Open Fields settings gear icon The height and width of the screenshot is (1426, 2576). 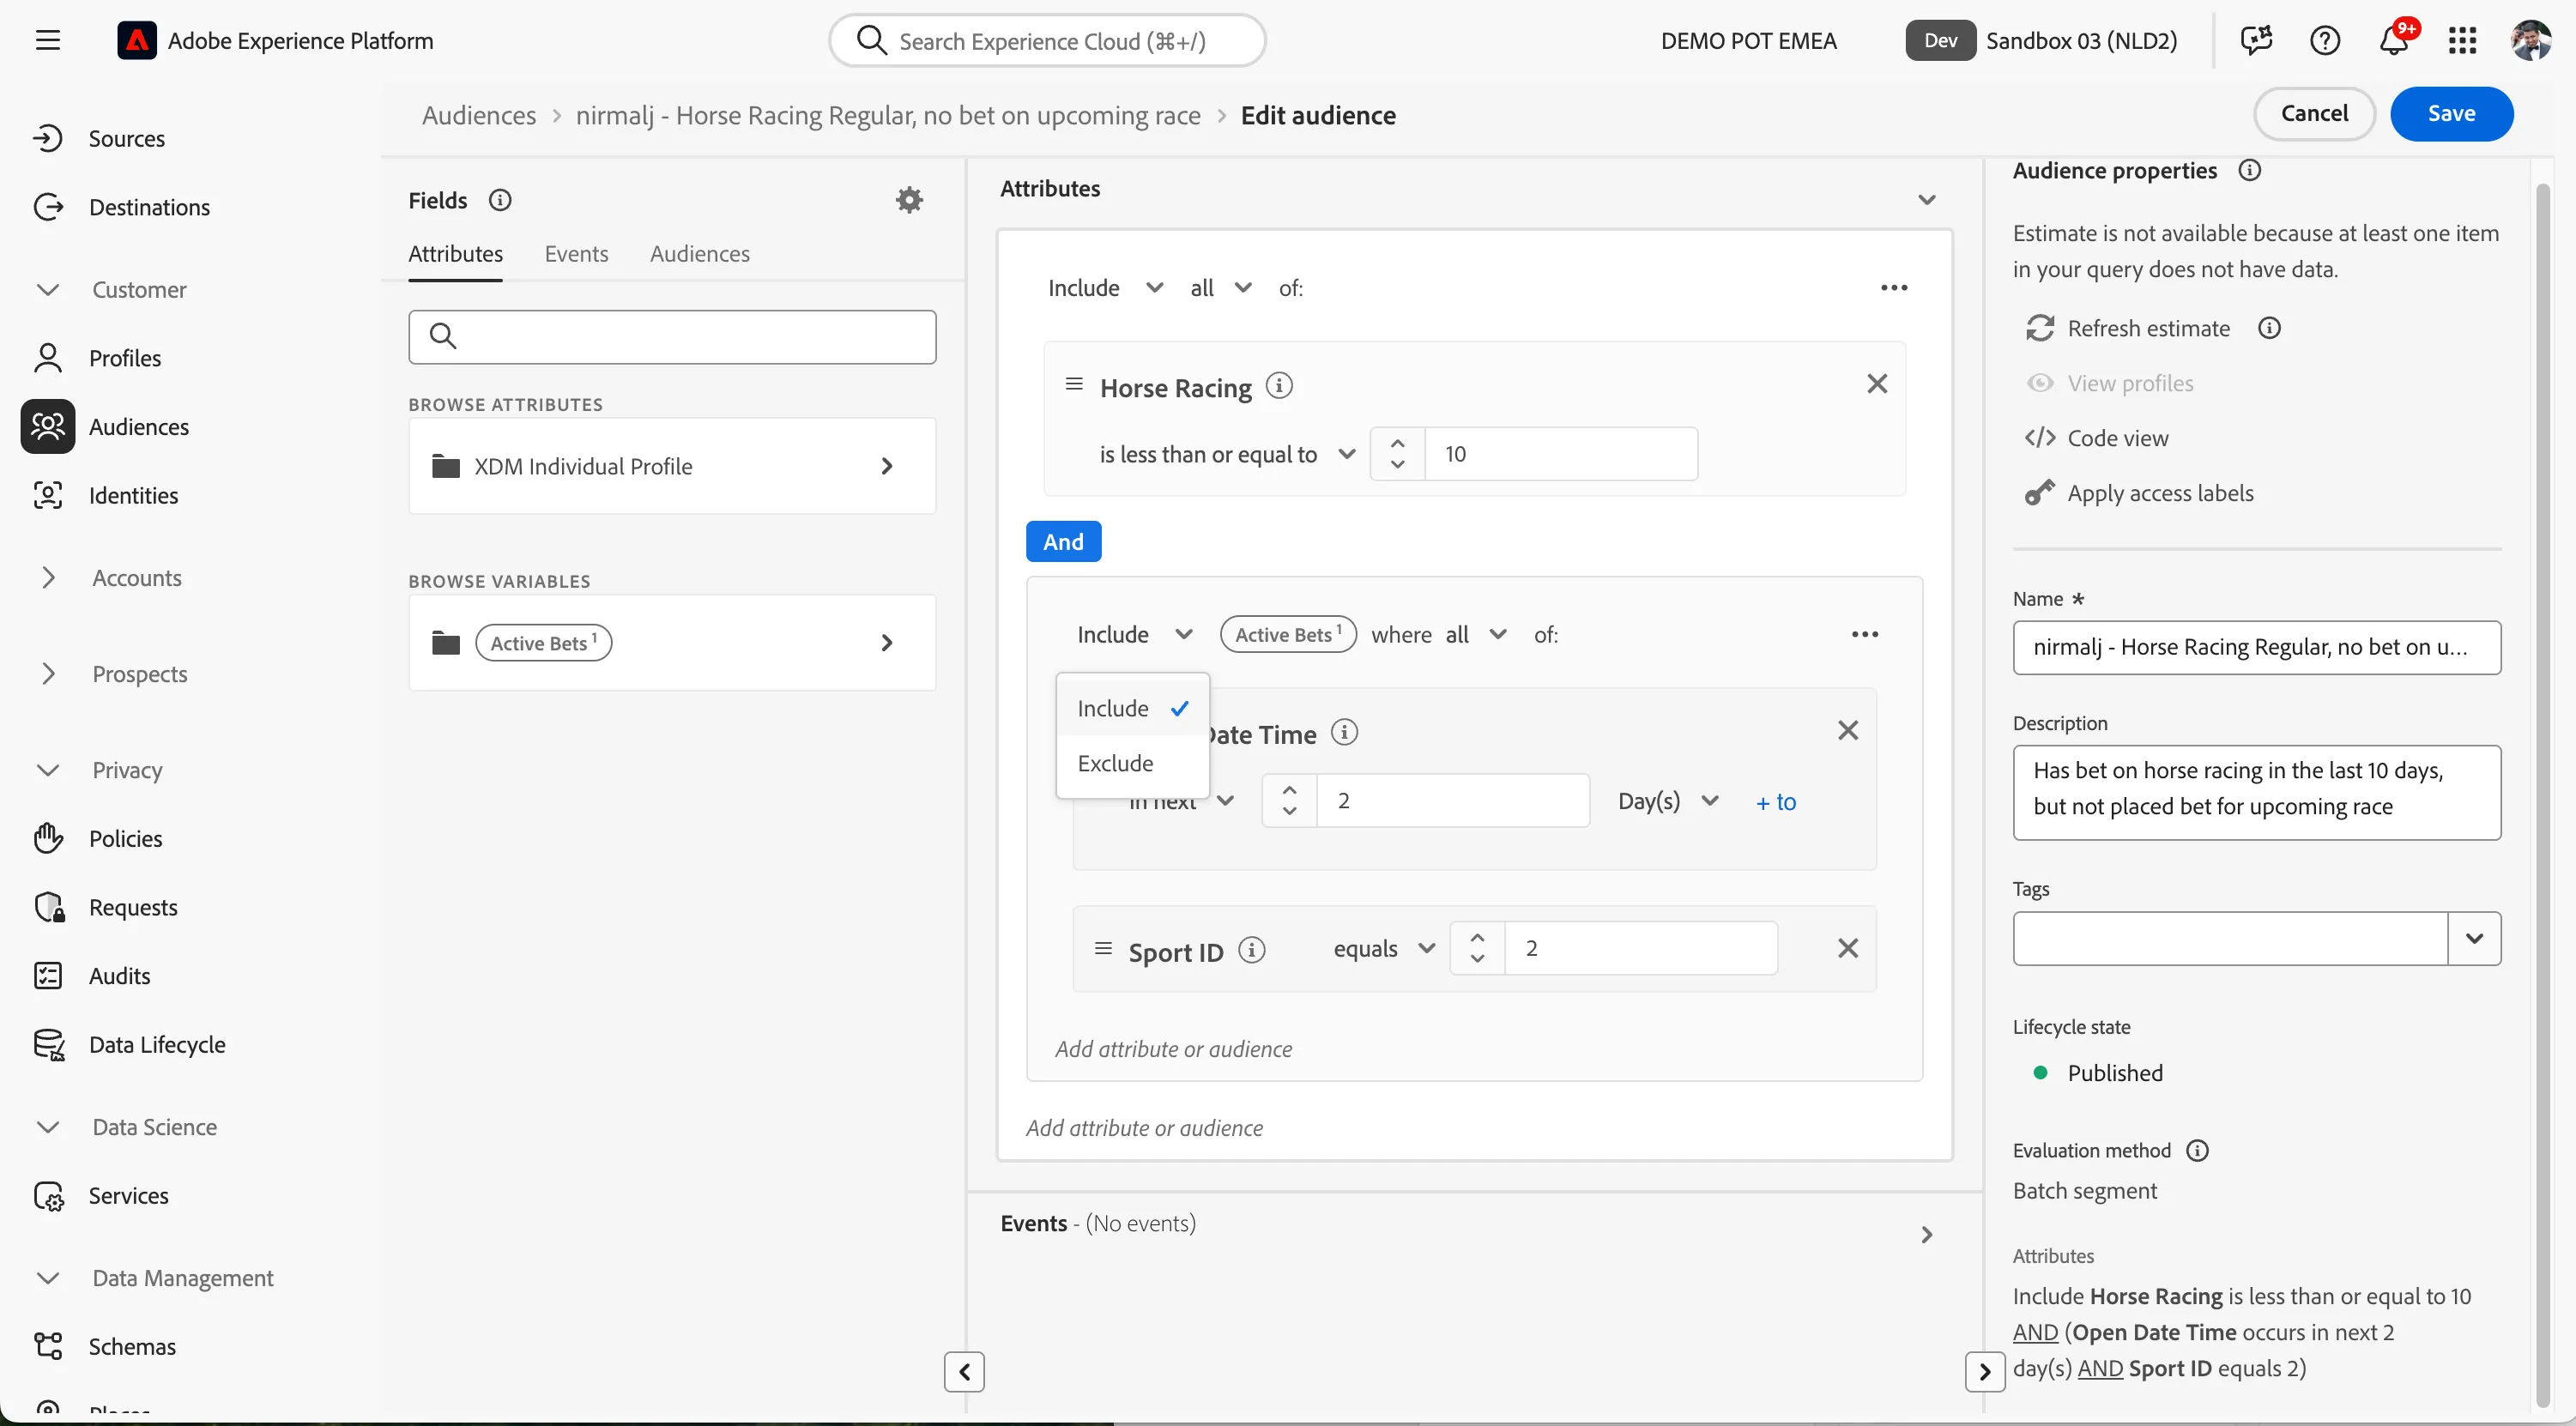pyautogui.click(x=909, y=200)
